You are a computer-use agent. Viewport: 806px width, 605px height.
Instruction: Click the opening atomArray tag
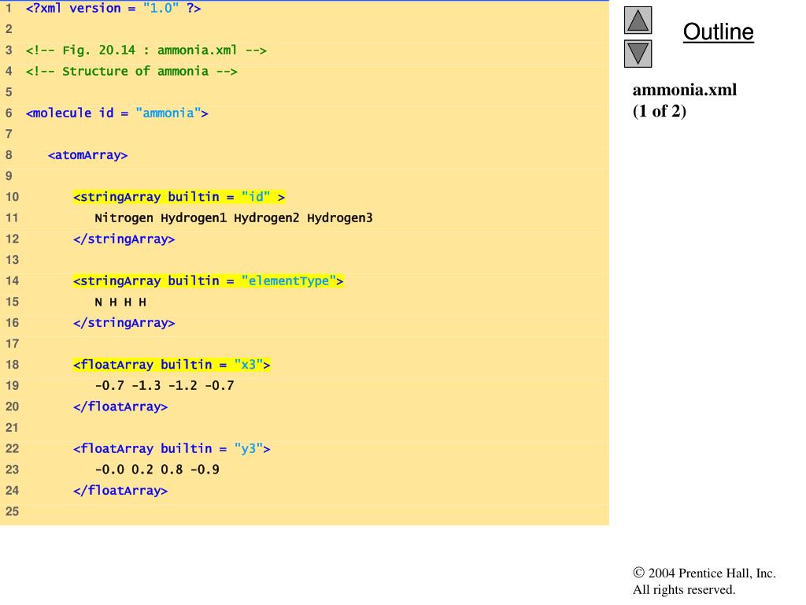pos(87,155)
